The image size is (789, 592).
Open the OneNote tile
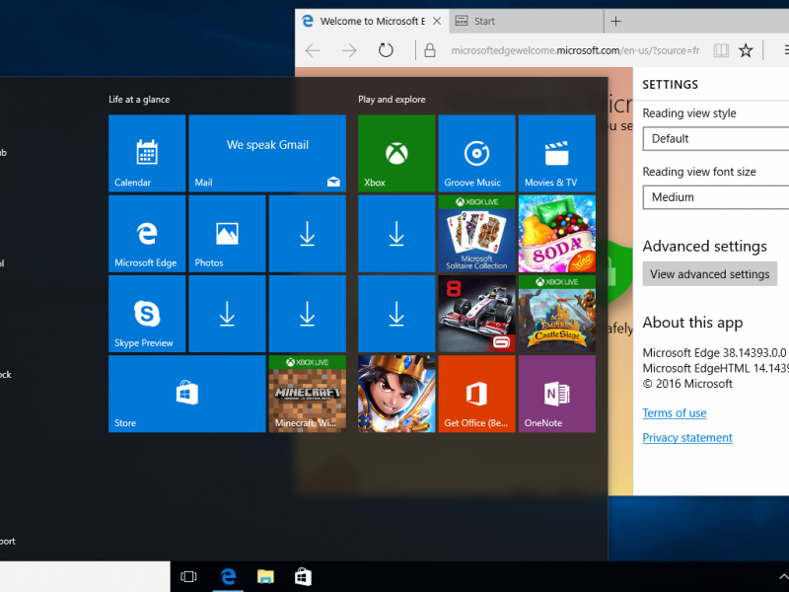[557, 394]
